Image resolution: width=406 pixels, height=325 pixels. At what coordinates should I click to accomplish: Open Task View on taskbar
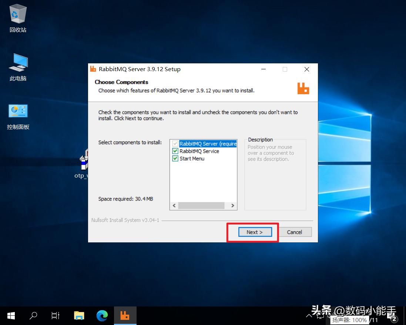coord(56,315)
